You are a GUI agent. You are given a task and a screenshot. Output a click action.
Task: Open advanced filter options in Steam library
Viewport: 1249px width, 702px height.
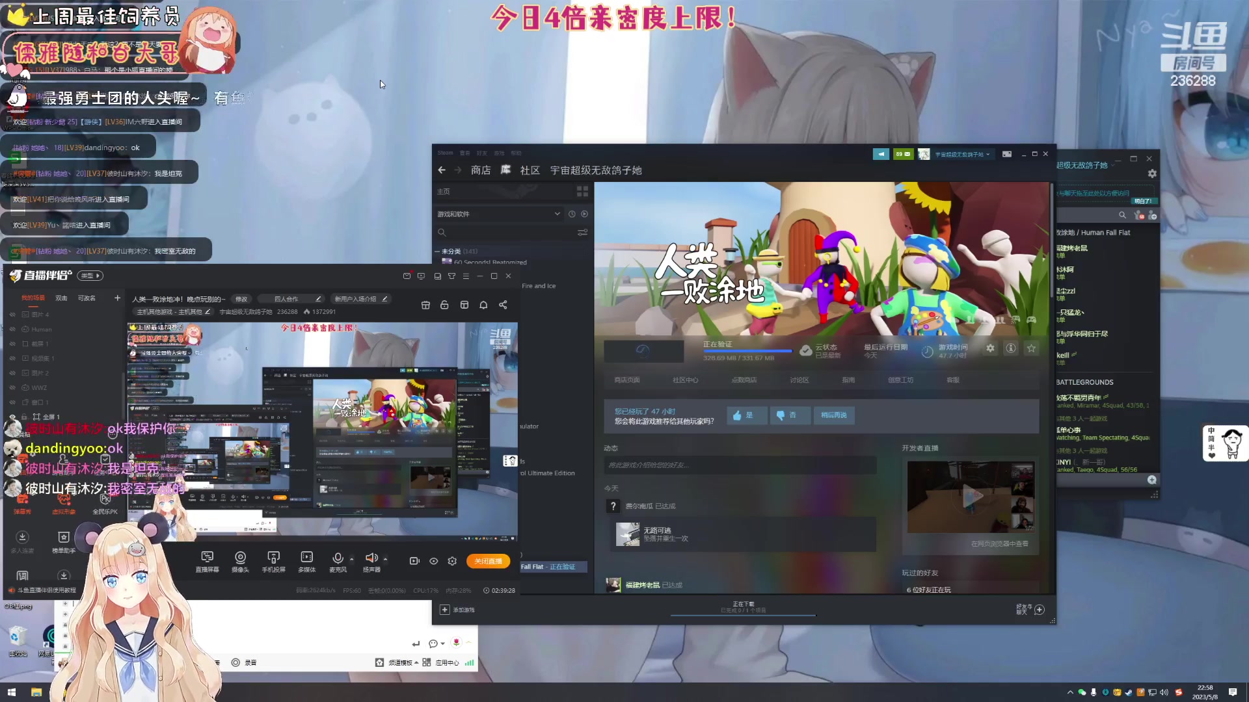coord(582,232)
